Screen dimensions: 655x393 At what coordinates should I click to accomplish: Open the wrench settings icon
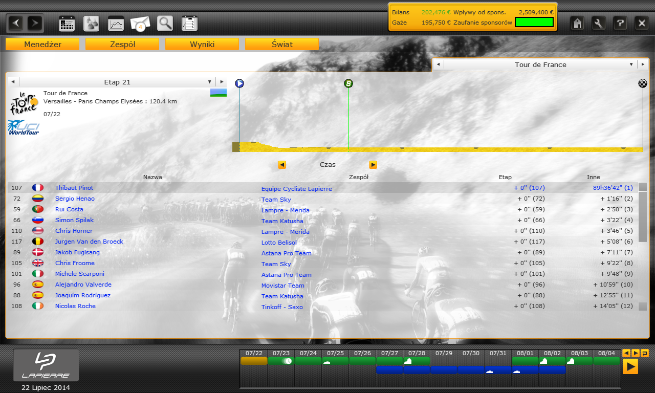click(x=599, y=23)
